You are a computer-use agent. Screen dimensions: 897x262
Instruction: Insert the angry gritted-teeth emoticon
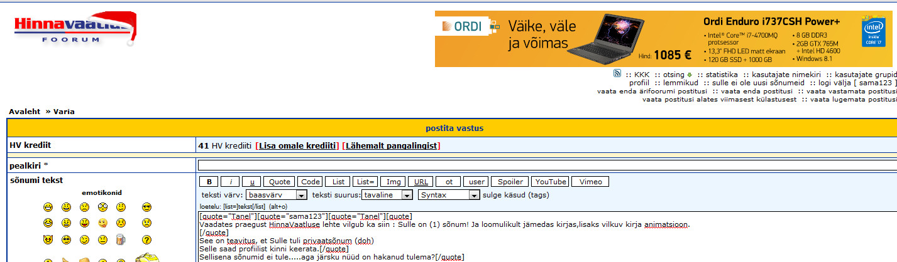(66, 223)
